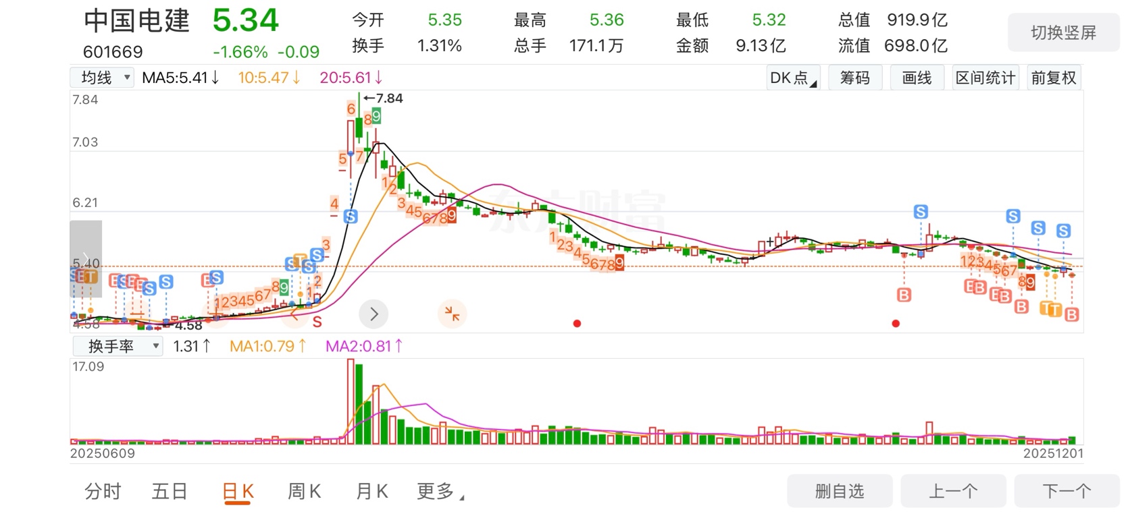
Task: Click the 删自选 button
Action: click(x=840, y=491)
